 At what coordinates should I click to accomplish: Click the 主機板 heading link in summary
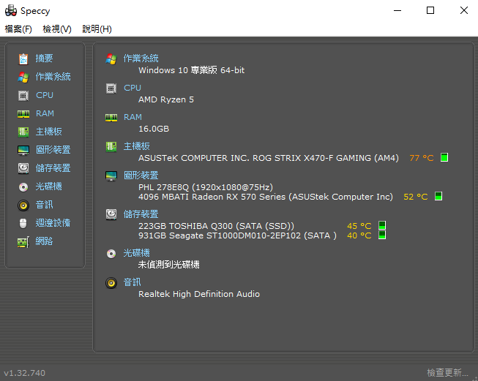[137, 146]
